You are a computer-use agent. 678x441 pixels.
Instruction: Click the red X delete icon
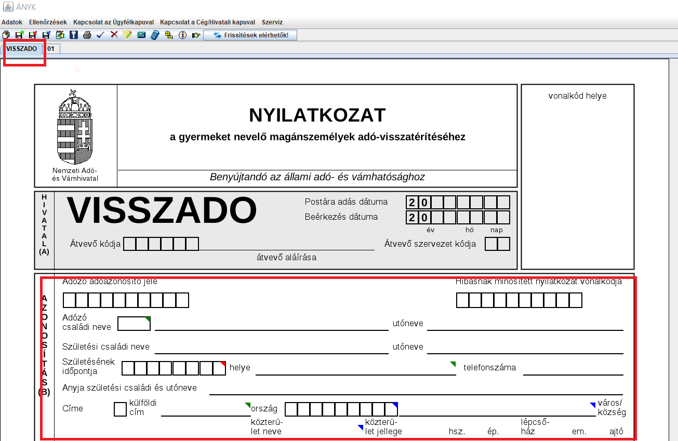pos(114,35)
